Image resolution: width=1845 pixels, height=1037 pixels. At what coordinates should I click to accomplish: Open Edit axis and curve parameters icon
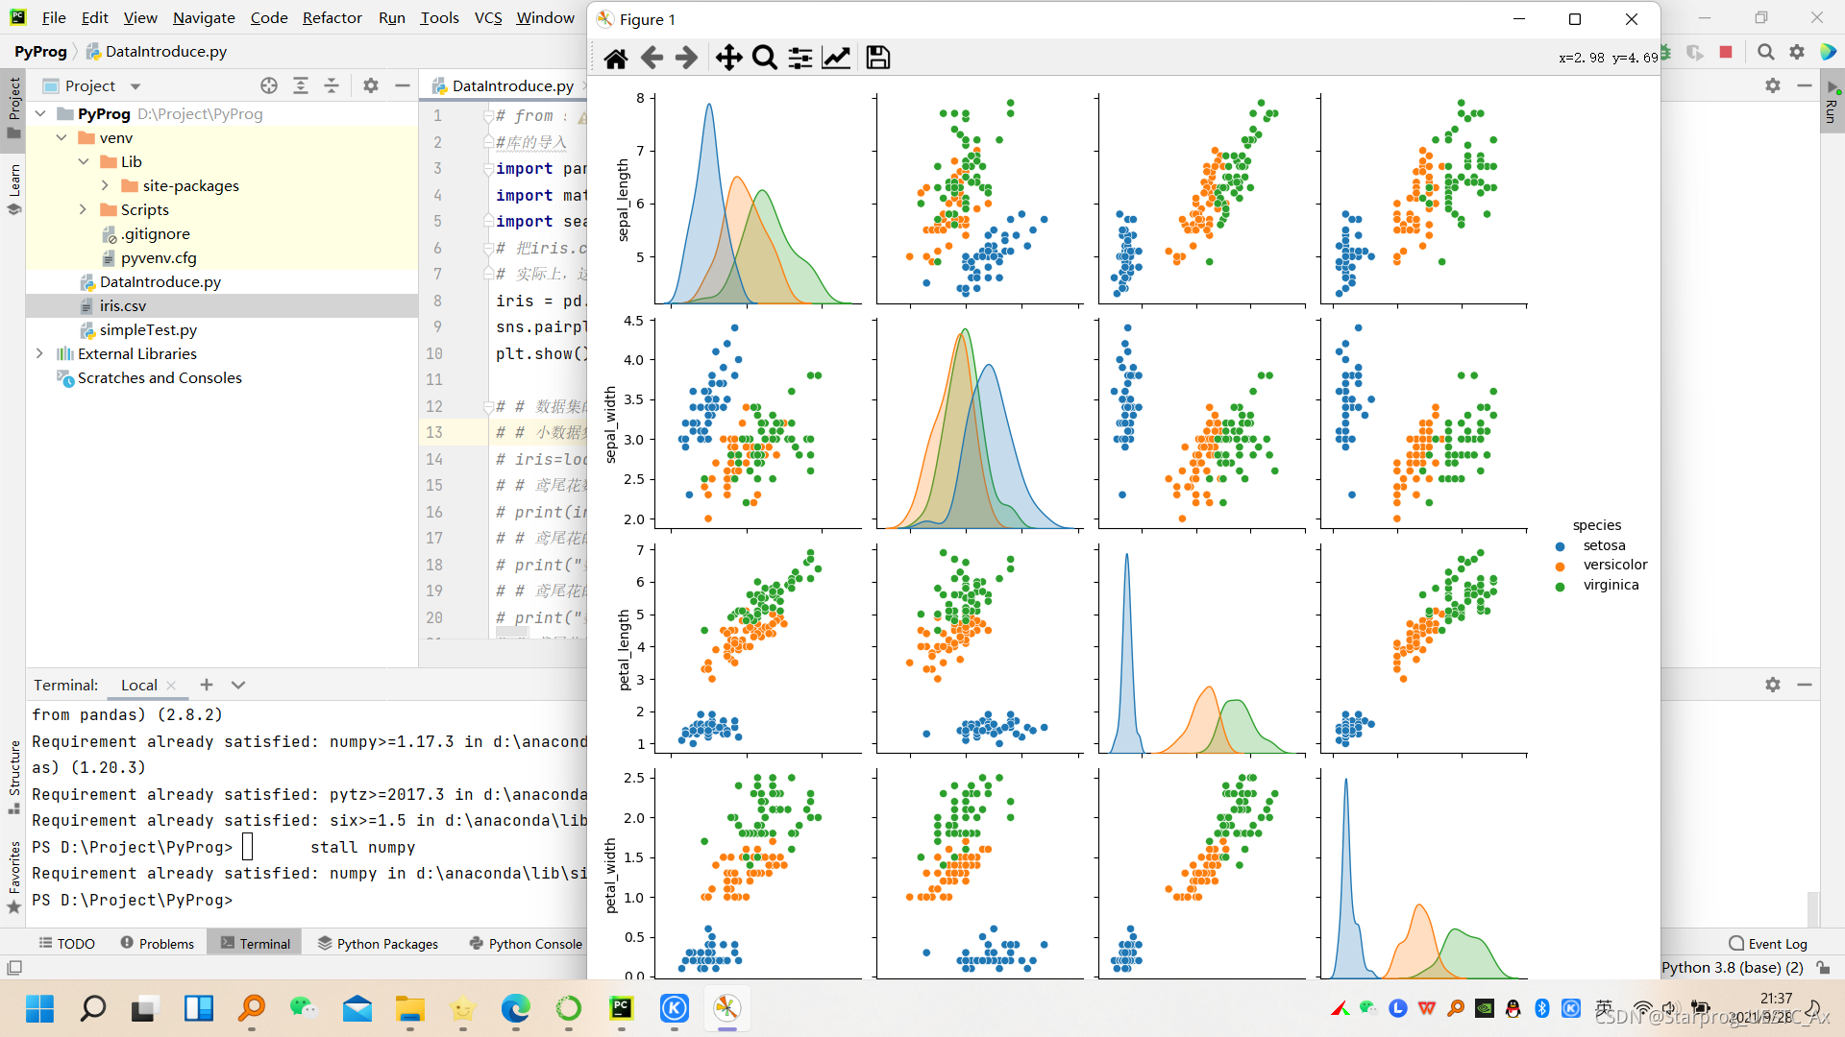coord(836,58)
